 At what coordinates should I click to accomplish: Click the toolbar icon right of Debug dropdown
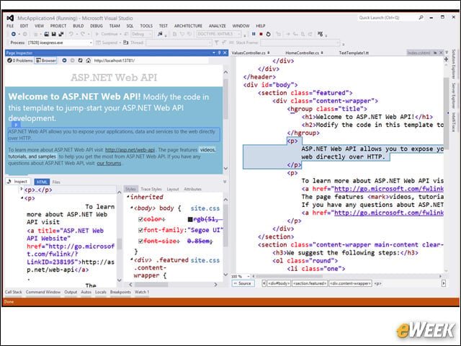160,34
